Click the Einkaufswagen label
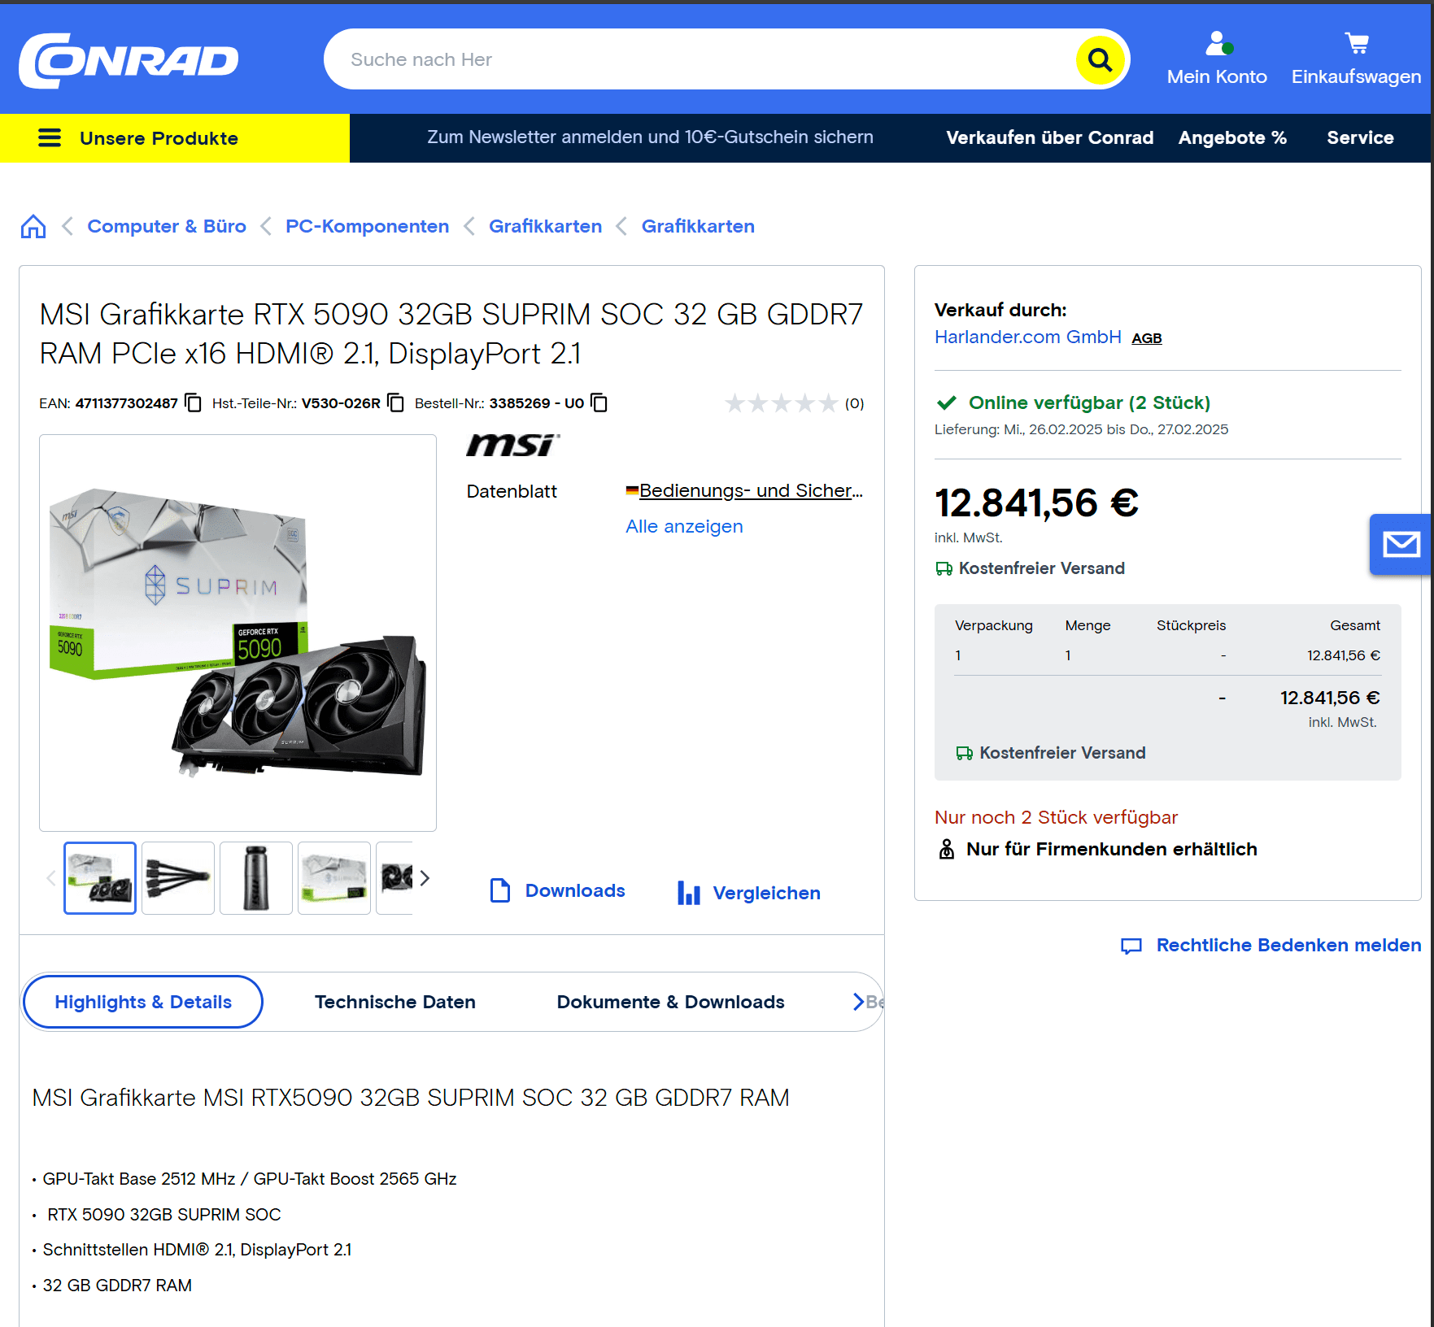The image size is (1434, 1327). [1357, 76]
